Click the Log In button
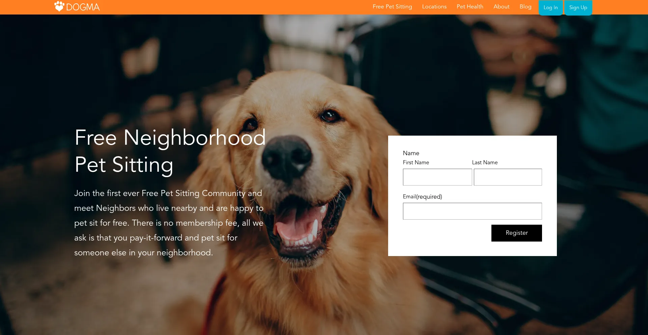 click(550, 7)
